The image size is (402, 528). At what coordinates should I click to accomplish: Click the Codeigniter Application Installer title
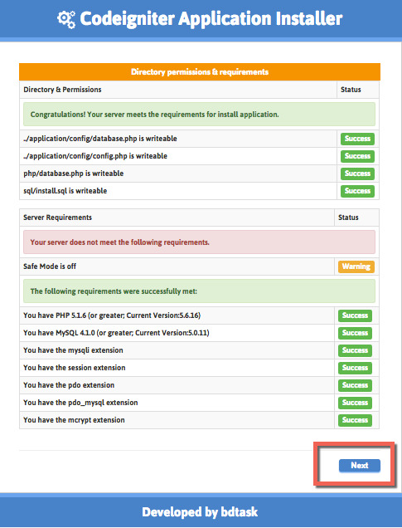(211, 18)
